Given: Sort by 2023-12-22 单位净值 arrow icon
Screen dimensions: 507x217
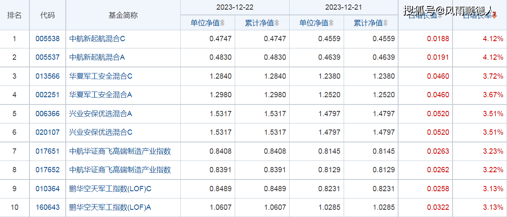Looking at the screenshot, I should (223, 23).
